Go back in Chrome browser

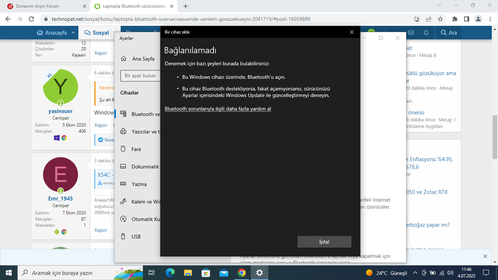8,19
